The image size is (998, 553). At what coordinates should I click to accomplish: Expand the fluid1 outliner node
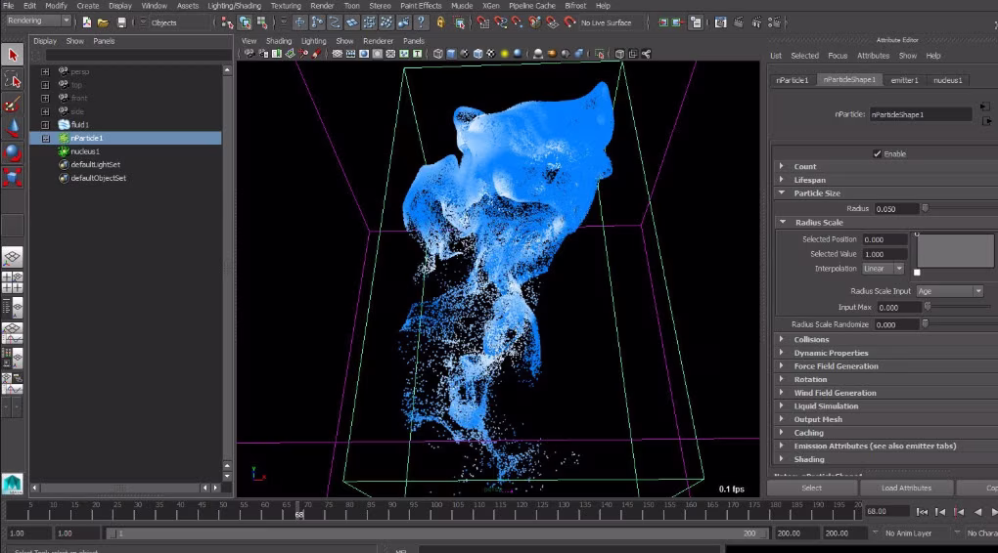[45, 125]
